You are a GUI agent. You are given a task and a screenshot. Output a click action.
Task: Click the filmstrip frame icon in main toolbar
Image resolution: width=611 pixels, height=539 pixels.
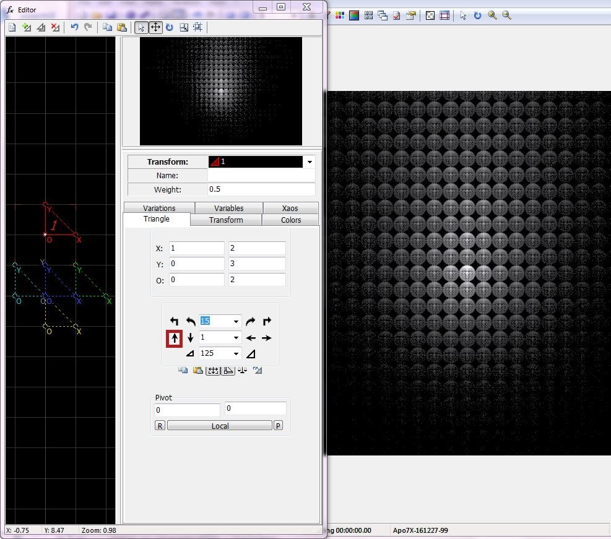(x=444, y=15)
